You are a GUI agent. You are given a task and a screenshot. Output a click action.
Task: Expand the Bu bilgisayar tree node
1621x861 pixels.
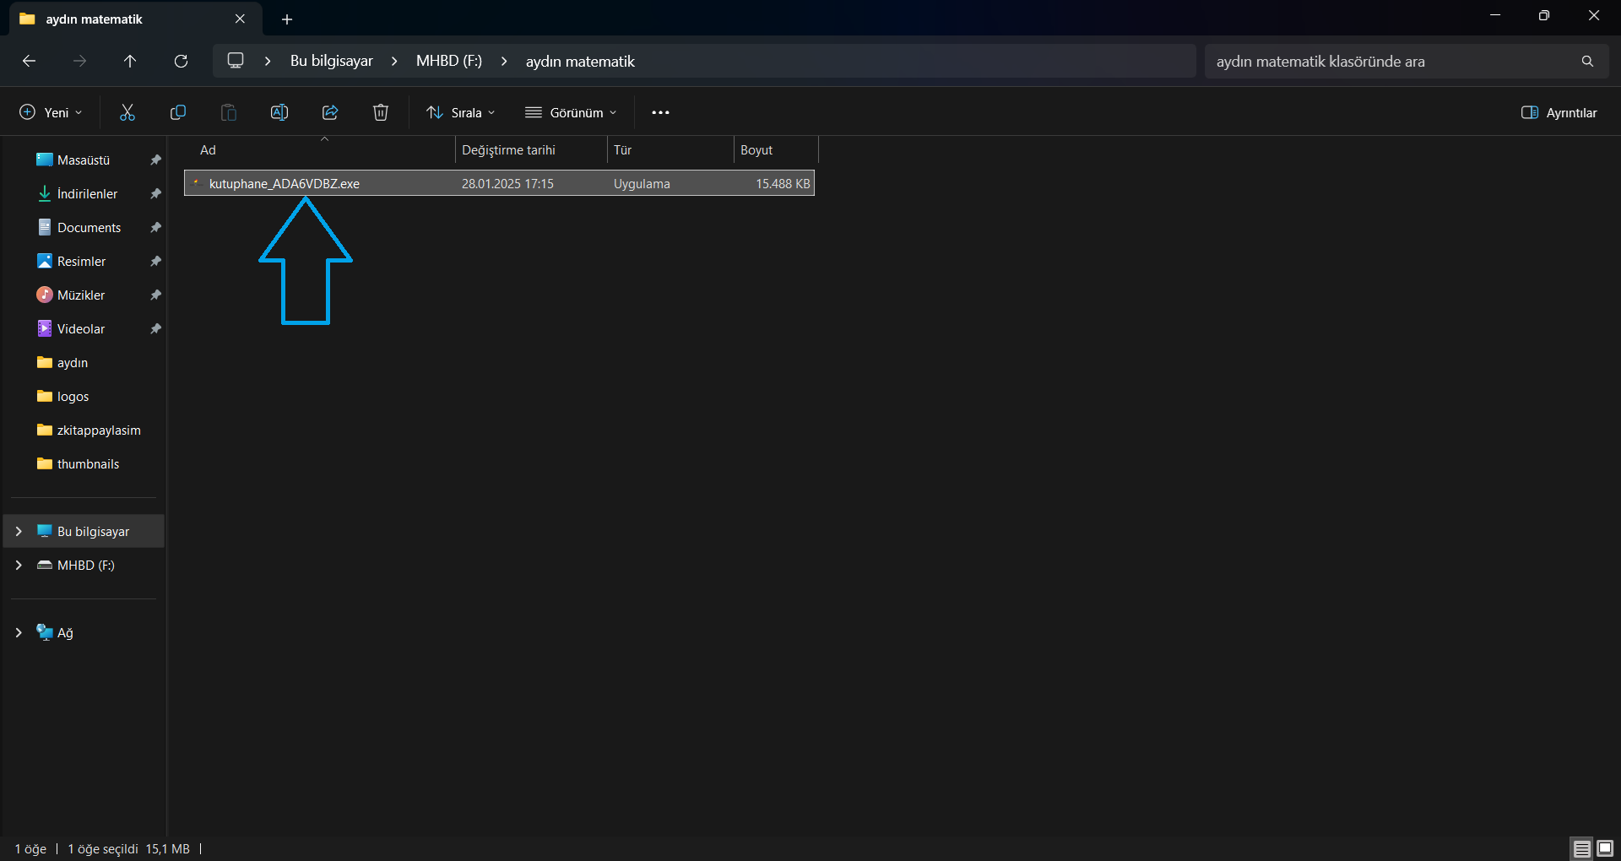[x=19, y=531]
